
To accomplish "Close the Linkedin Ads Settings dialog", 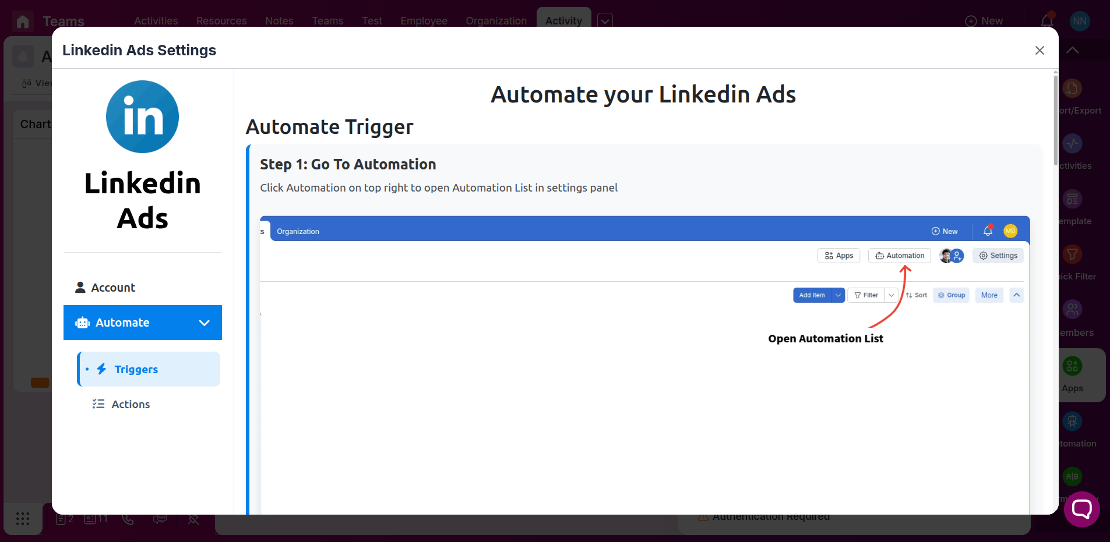I will tap(1039, 51).
